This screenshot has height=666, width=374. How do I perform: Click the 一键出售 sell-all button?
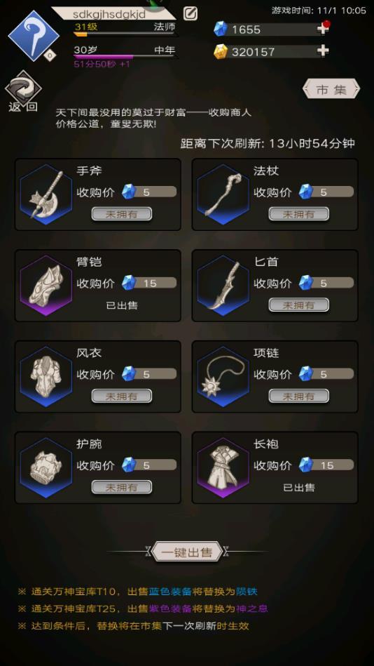(x=187, y=552)
